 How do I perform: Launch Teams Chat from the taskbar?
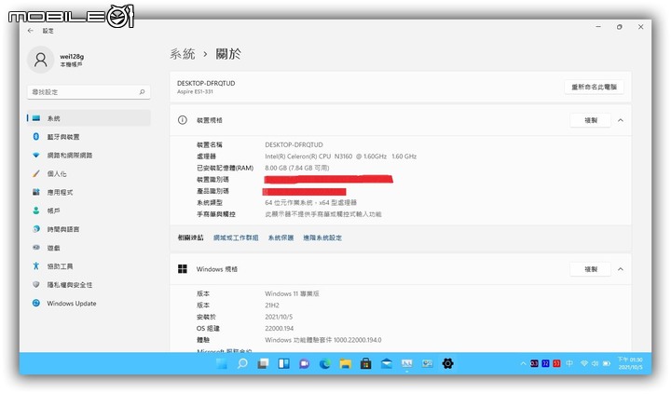tap(304, 363)
